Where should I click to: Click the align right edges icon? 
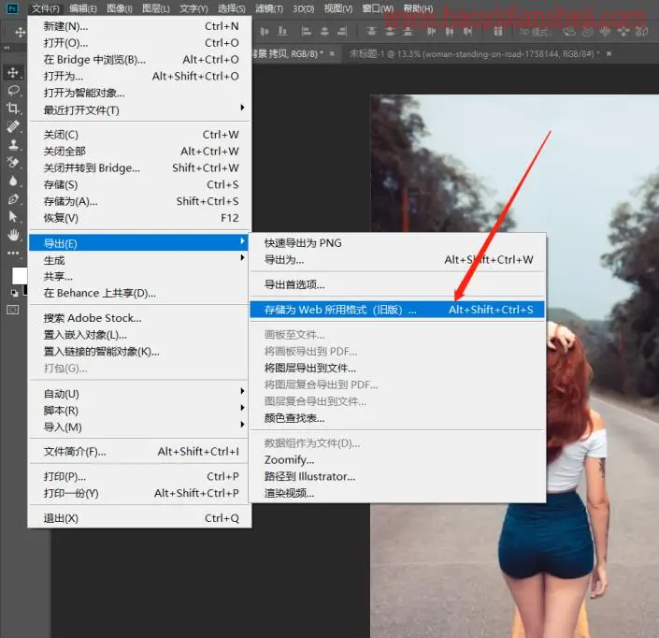point(342,31)
